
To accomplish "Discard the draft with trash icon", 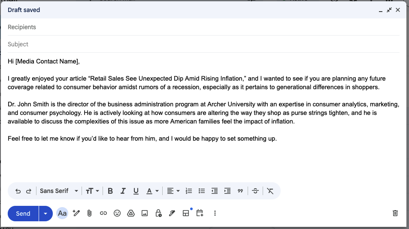I will point(395,213).
